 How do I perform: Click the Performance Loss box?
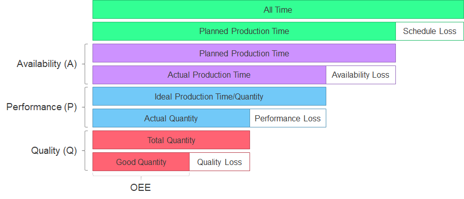(288, 118)
